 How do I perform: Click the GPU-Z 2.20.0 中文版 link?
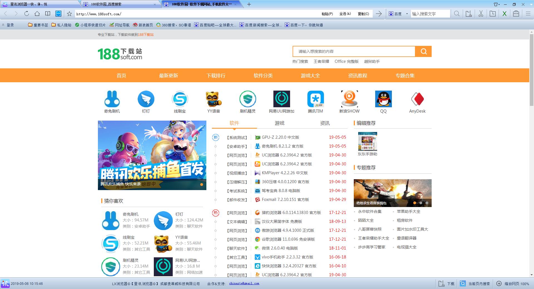pyautogui.click(x=280, y=137)
